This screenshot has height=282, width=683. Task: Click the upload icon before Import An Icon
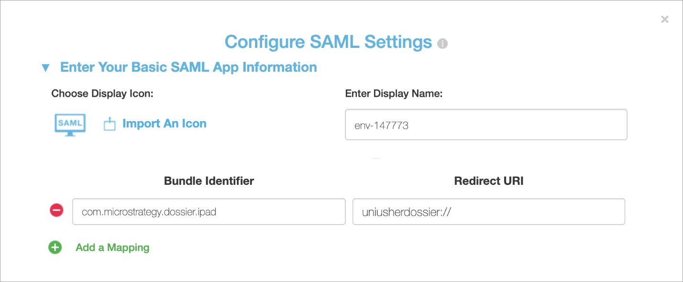click(110, 124)
